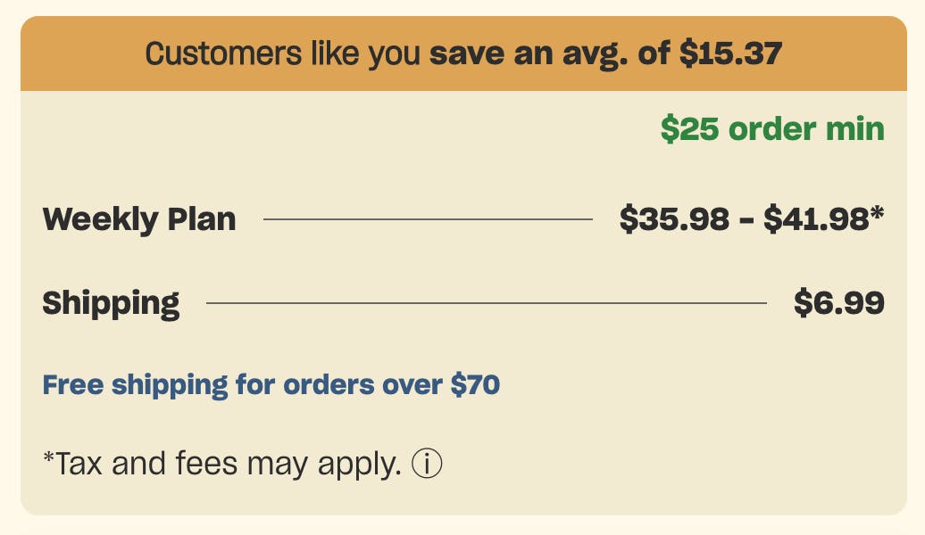This screenshot has height=535, width=925.
Task: Click the $41.98 upper weekly price
Action: (x=816, y=218)
